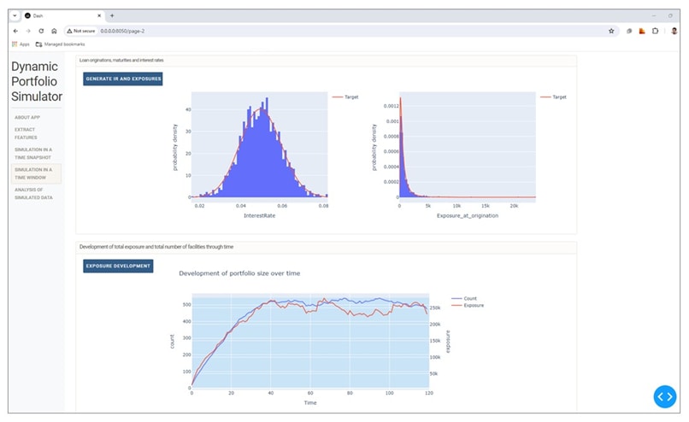Bookmark this page with the star icon
This screenshot has width=689, height=422.
point(611,30)
